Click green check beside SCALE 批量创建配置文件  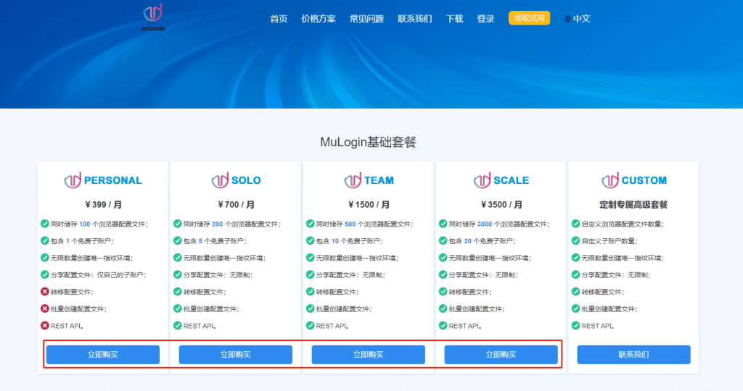click(x=443, y=308)
